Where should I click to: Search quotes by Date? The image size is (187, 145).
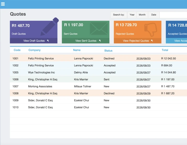153,15
